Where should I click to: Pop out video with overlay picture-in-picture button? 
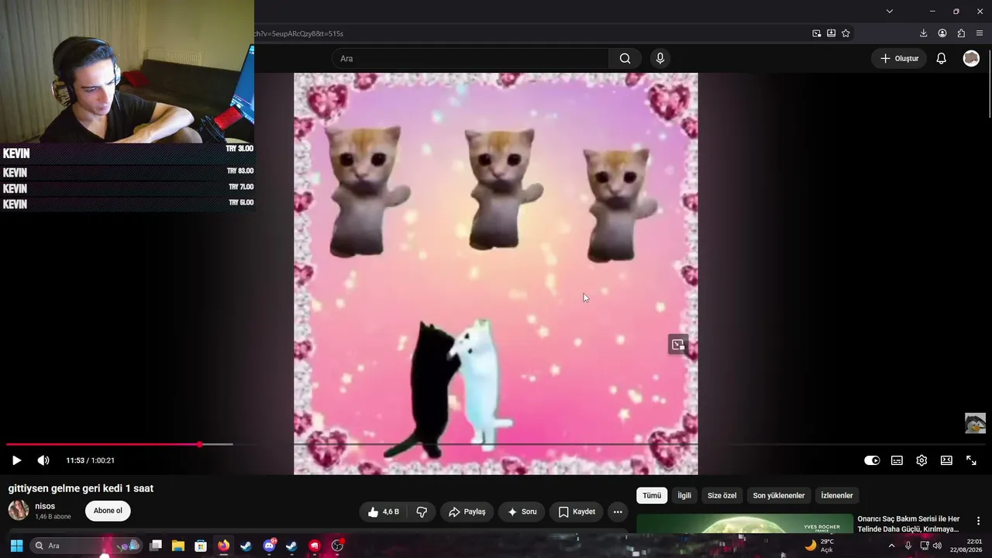pos(678,345)
